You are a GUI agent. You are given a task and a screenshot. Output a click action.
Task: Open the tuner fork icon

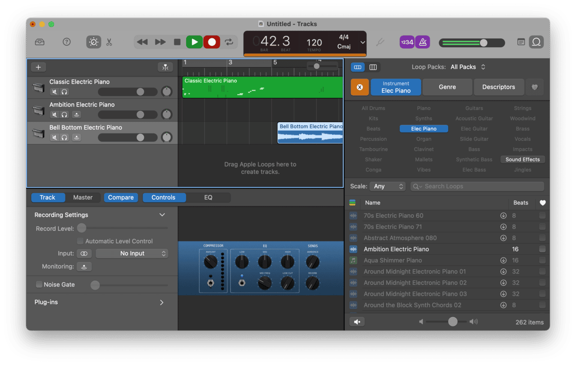tap(380, 42)
